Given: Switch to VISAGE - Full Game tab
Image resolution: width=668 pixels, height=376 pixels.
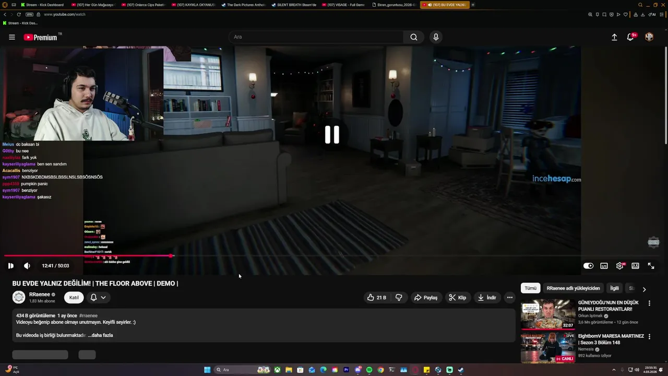Looking at the screenshot, I should coord(344,5).
